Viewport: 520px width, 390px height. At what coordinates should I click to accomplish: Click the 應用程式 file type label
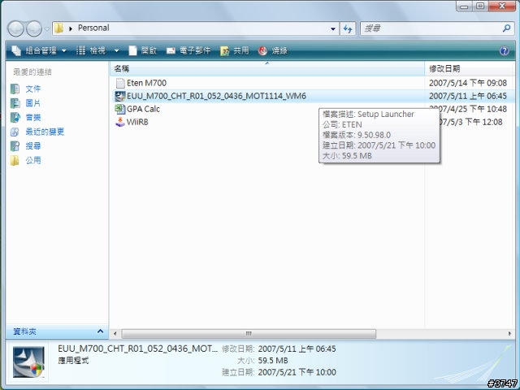point(73,361)
